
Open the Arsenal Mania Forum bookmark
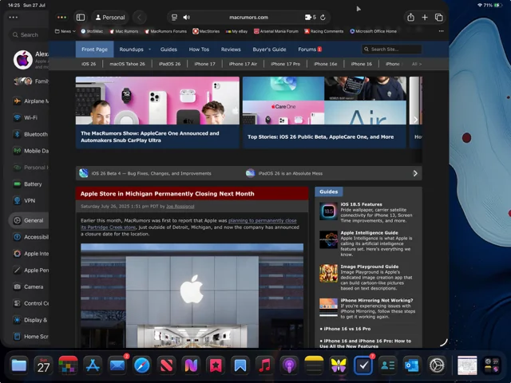[x=276, y=31]
